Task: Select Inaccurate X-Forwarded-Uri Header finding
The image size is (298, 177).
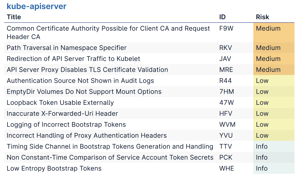Action: point(62,114)
